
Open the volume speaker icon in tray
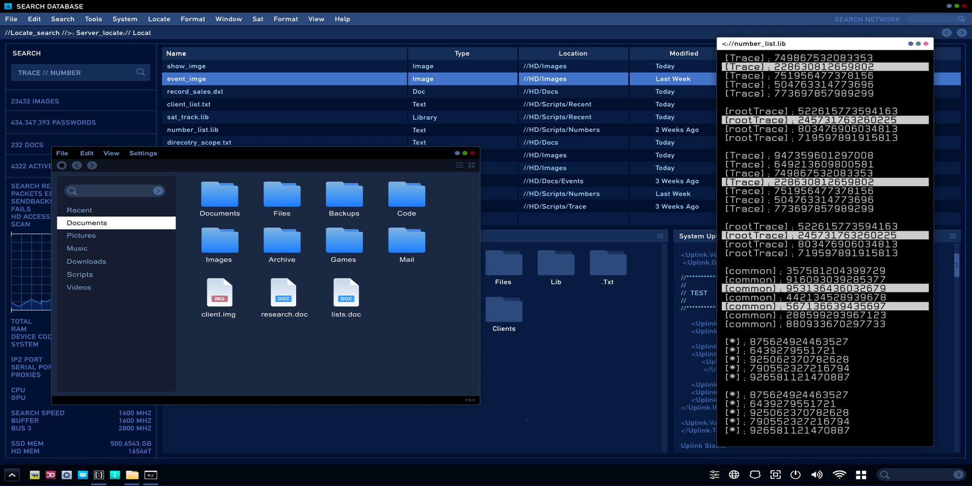[817, 475]
